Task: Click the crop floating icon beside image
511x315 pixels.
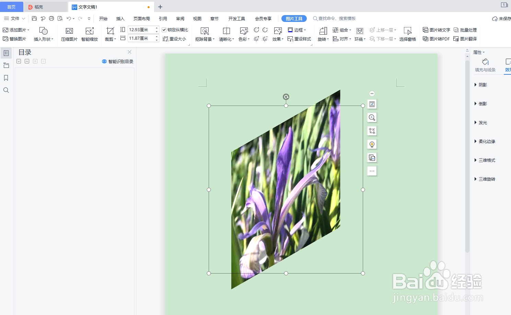Action: coord(372,131)
